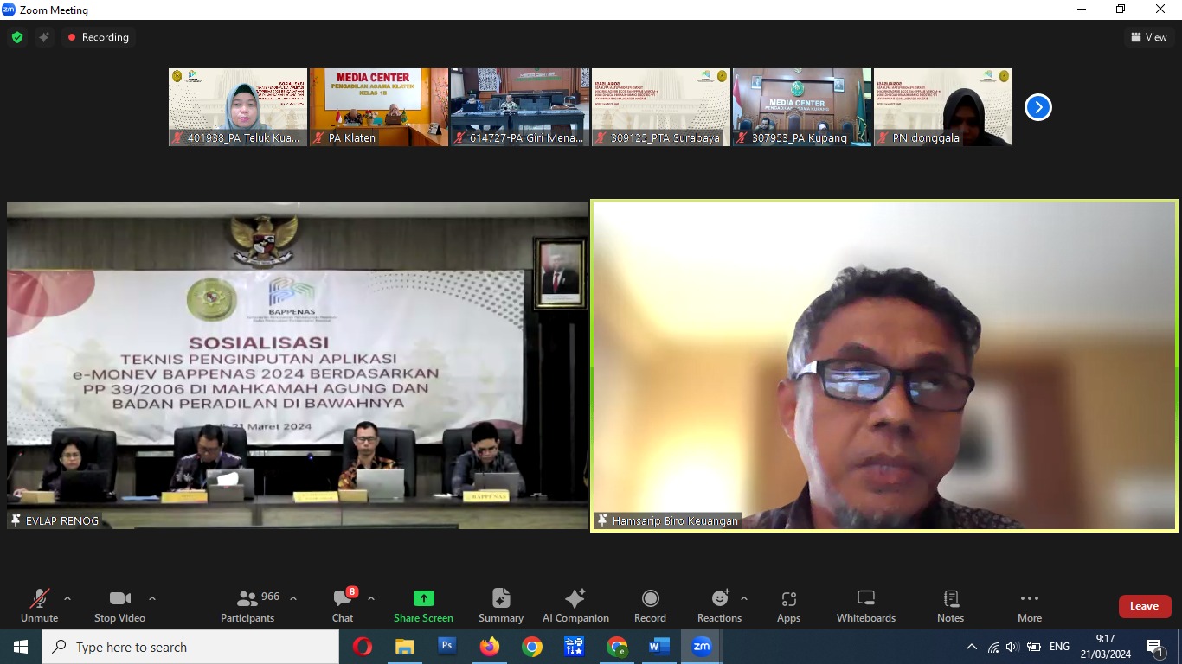Image resolution: width=1182 pixels, height=664 pixels.
Task: Stop the camera video
Action: click(119, 605)
